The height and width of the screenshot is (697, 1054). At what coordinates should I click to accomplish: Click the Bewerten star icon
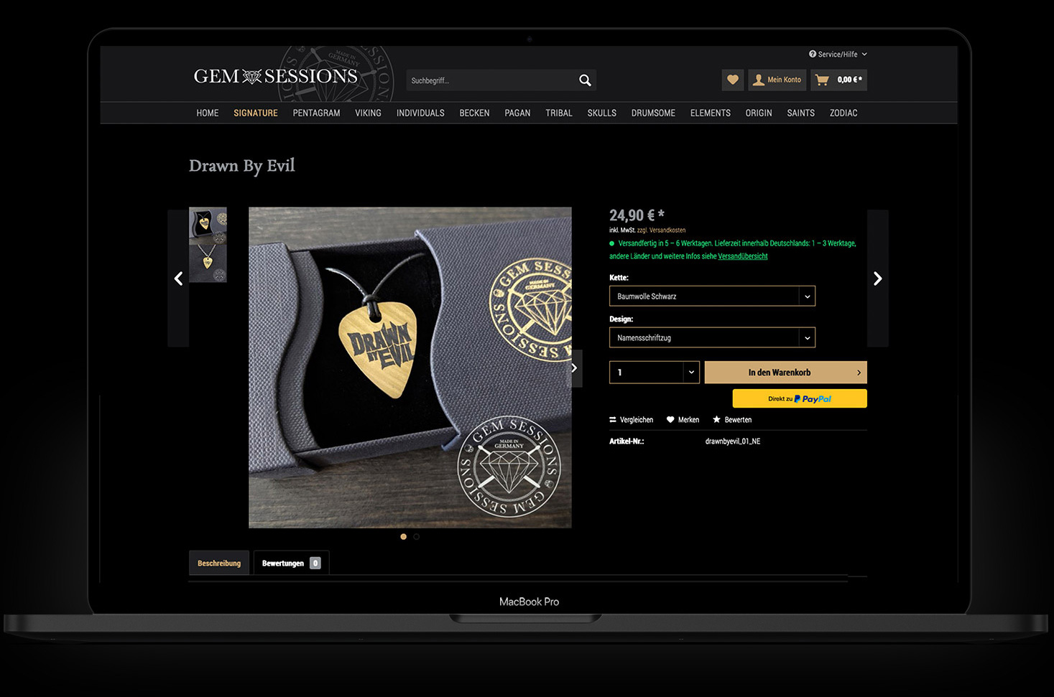tap(716, 419)
